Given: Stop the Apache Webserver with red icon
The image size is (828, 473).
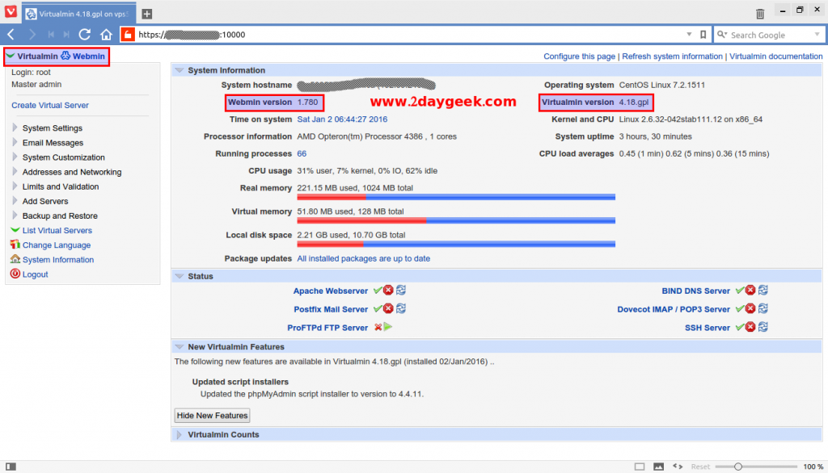Looking at the screenshot, I should click(x=388, y=291).
